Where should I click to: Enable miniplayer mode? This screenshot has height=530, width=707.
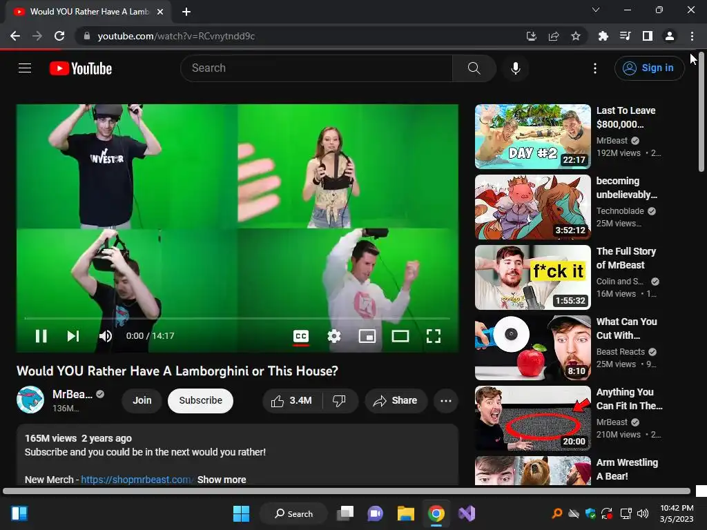[x=367, y=336]
